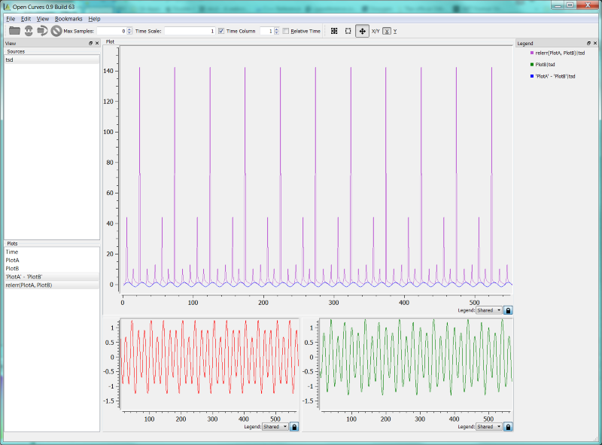Open the red plot Legend dropdown
602x445 pixels.
[x=275, y=427]
